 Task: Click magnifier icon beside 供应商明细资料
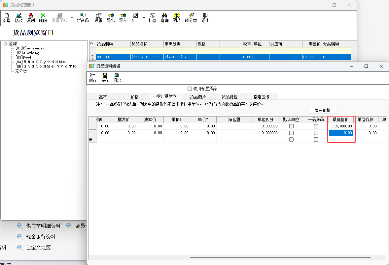point(20,226)
